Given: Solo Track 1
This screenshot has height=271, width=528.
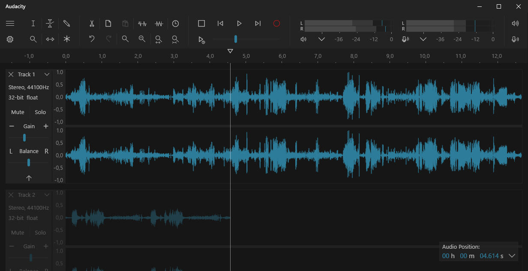Looking at the screenshot, I should pos(40,112).
